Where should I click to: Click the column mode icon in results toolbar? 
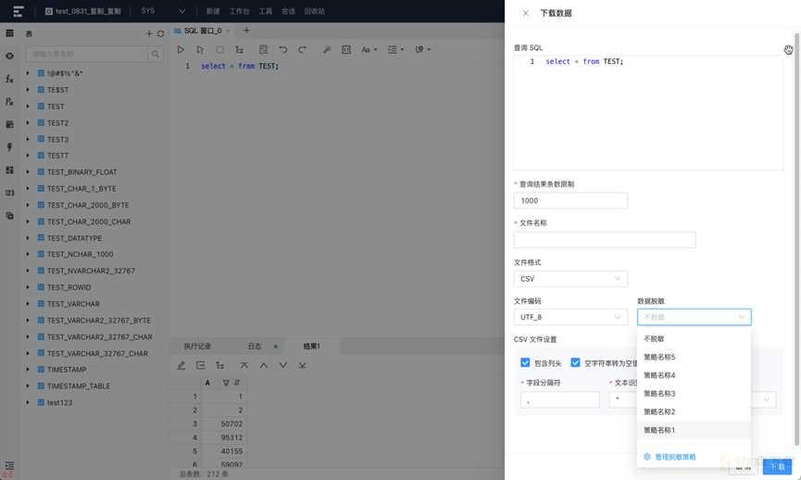200,365
